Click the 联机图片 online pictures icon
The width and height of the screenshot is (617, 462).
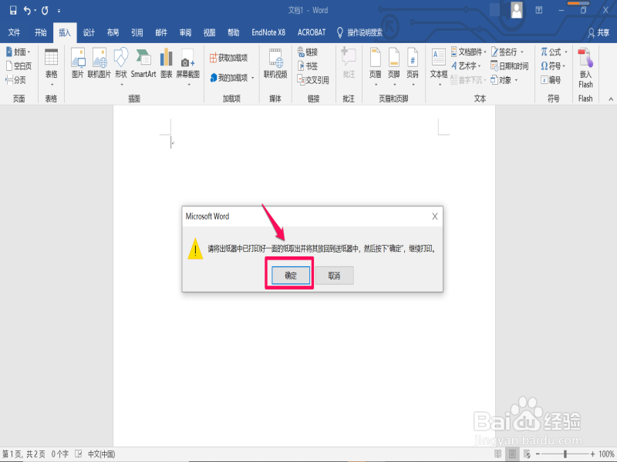[x=99, y=63]
